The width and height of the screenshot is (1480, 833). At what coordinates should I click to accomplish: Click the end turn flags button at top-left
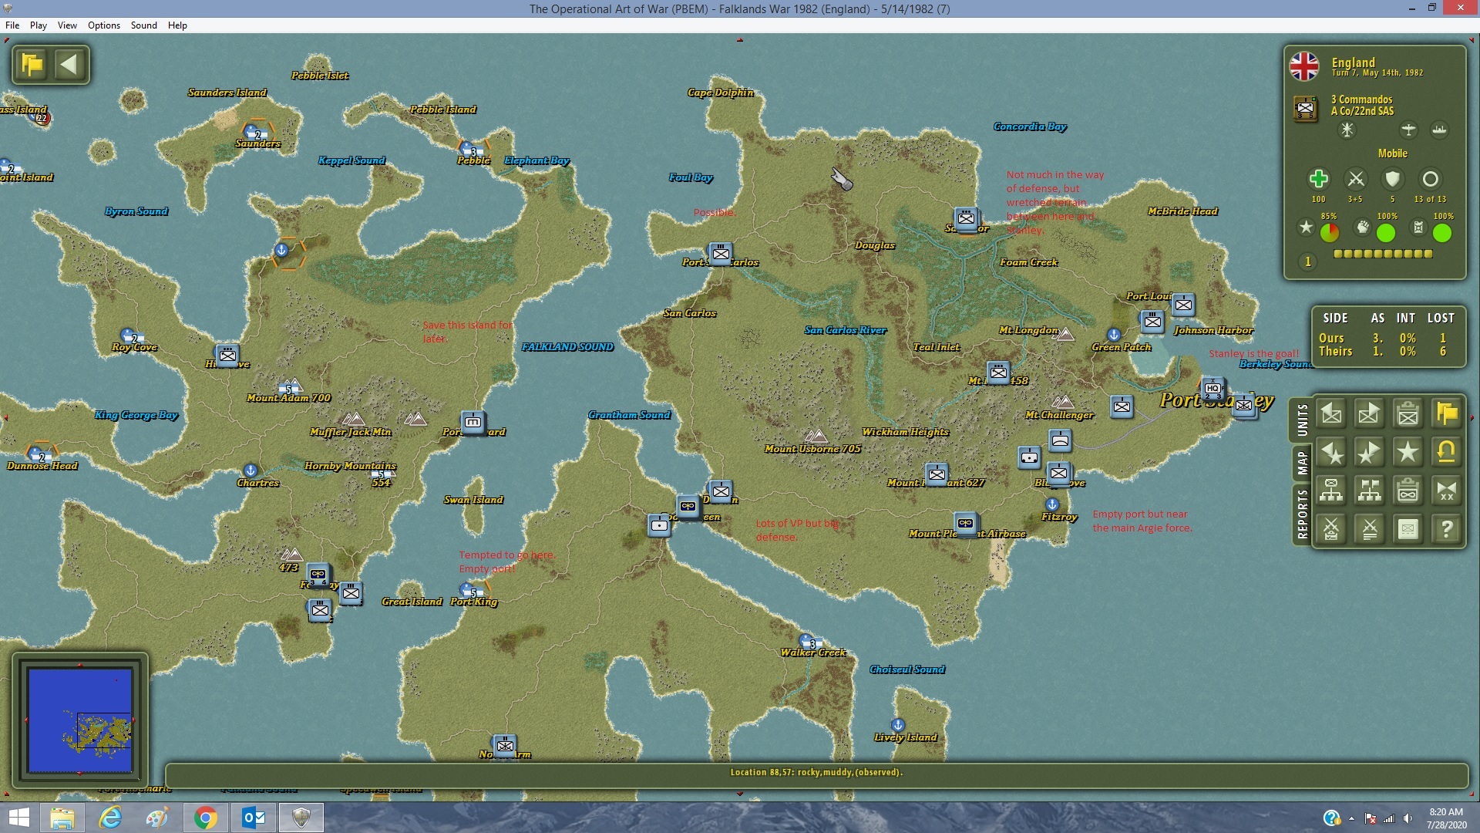32,64
